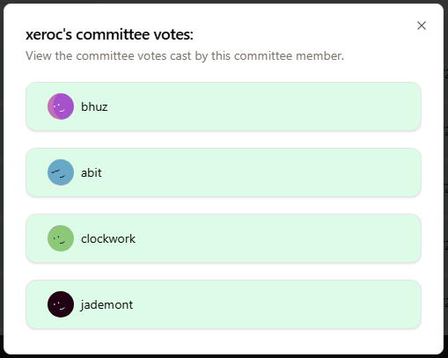The image size is (448, 358).
Task: Click the dark backdrop strip above dialog
Action: [x=224, y=2]
